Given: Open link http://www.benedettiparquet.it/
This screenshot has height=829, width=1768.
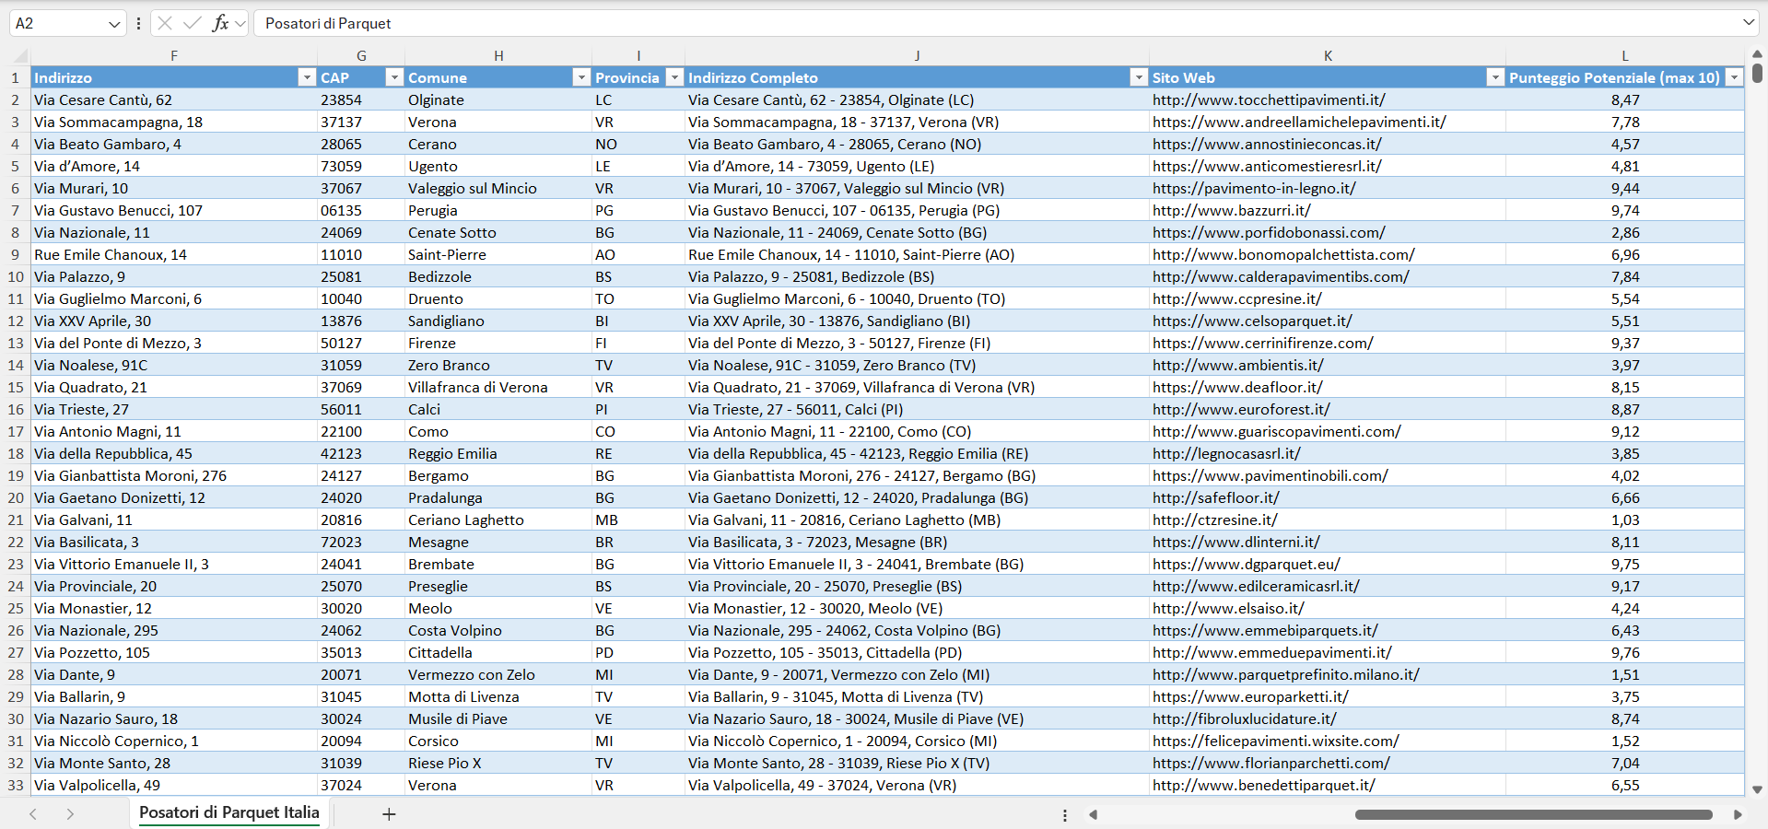Looking at the screenshot, I should (1263, 785).
